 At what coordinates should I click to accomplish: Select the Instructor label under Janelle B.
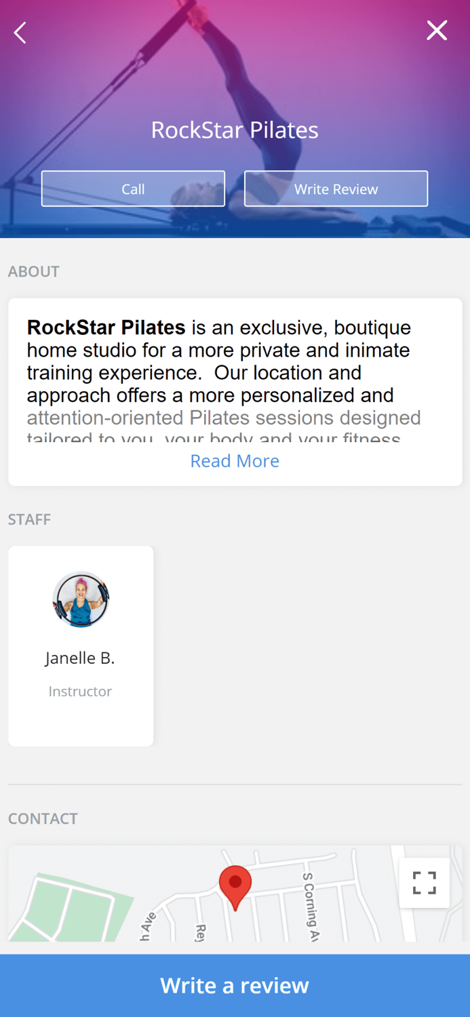coord(80,691)
